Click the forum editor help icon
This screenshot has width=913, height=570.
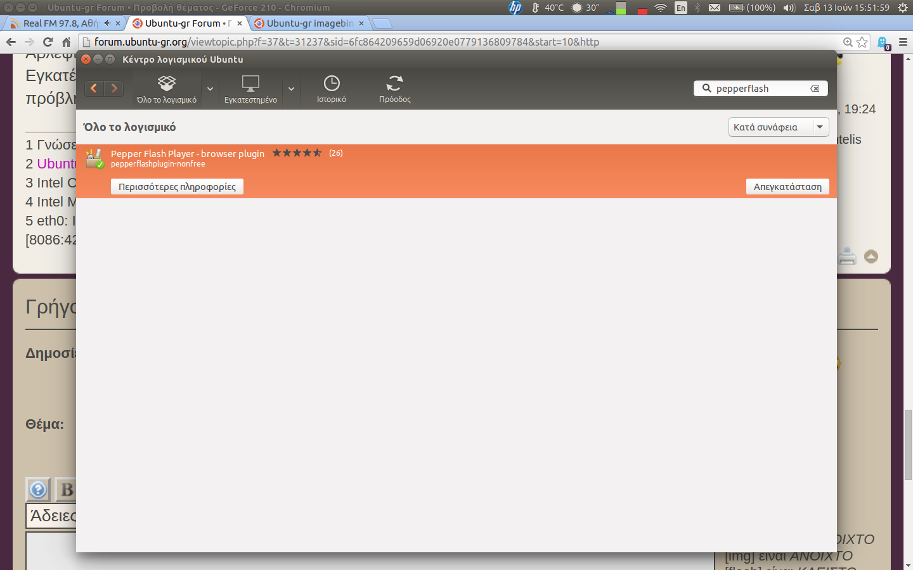[x=38, y=490]
